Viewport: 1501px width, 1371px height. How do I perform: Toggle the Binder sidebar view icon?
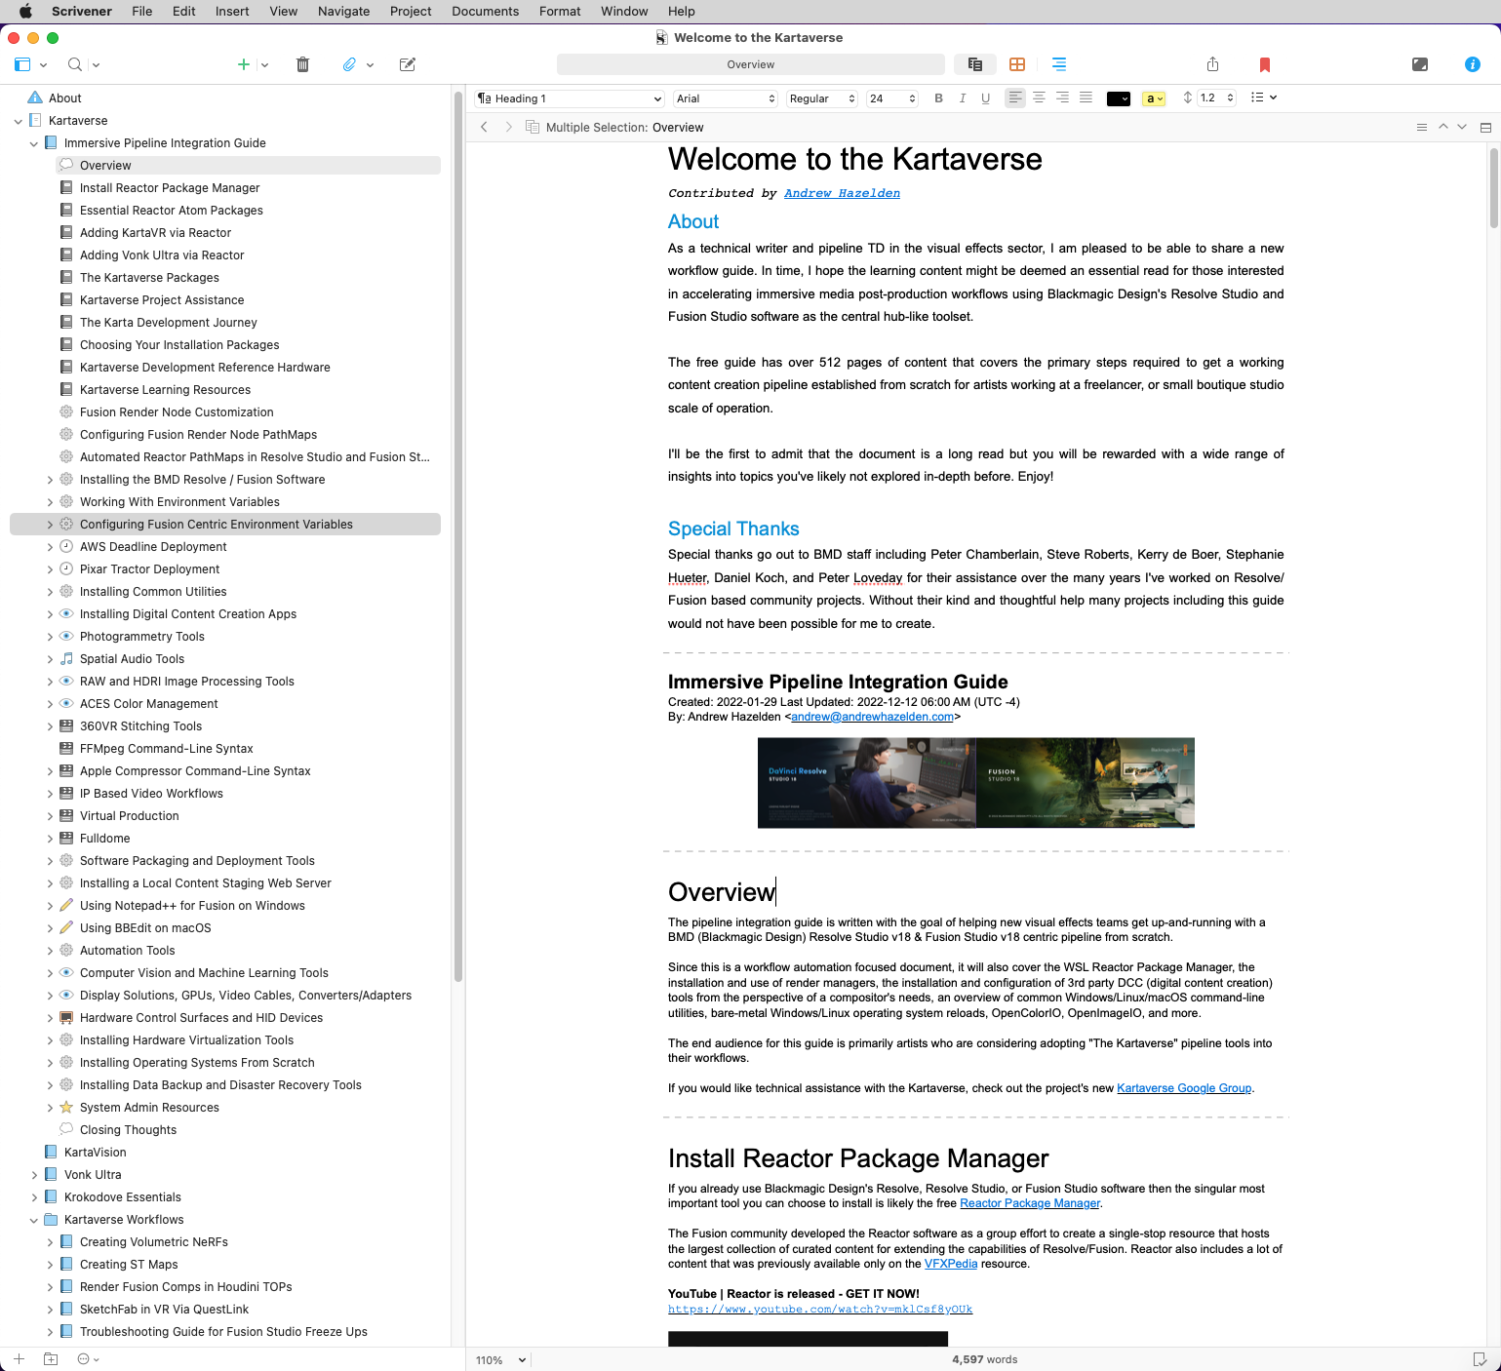(x=22, y=64)
